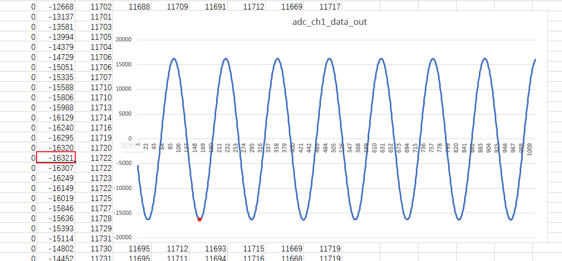Click the -5000 vertical axis label
The image size is (562, 261).
[x=123, y=163]
